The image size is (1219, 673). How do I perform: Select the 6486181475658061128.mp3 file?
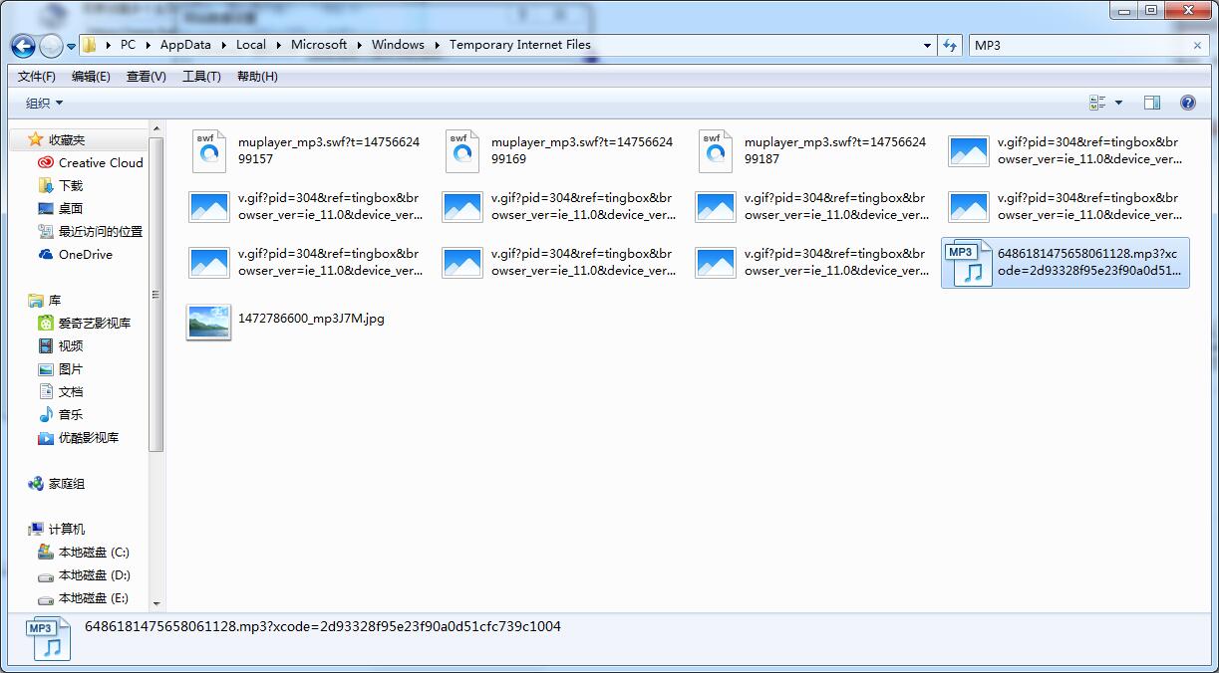coord(1066,263)
